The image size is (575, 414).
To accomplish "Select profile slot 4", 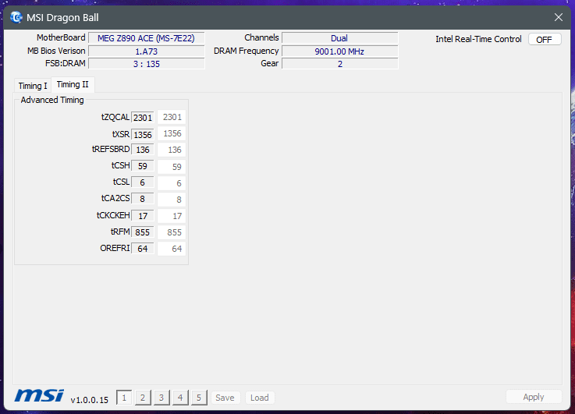I will point(180,398).
